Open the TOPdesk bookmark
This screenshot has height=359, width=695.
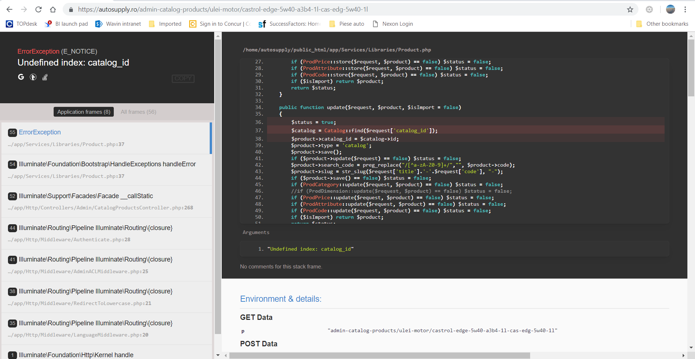pos(22,24)
